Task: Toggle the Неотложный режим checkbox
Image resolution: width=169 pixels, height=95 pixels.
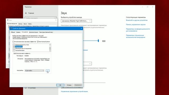Action: [38, 42]
